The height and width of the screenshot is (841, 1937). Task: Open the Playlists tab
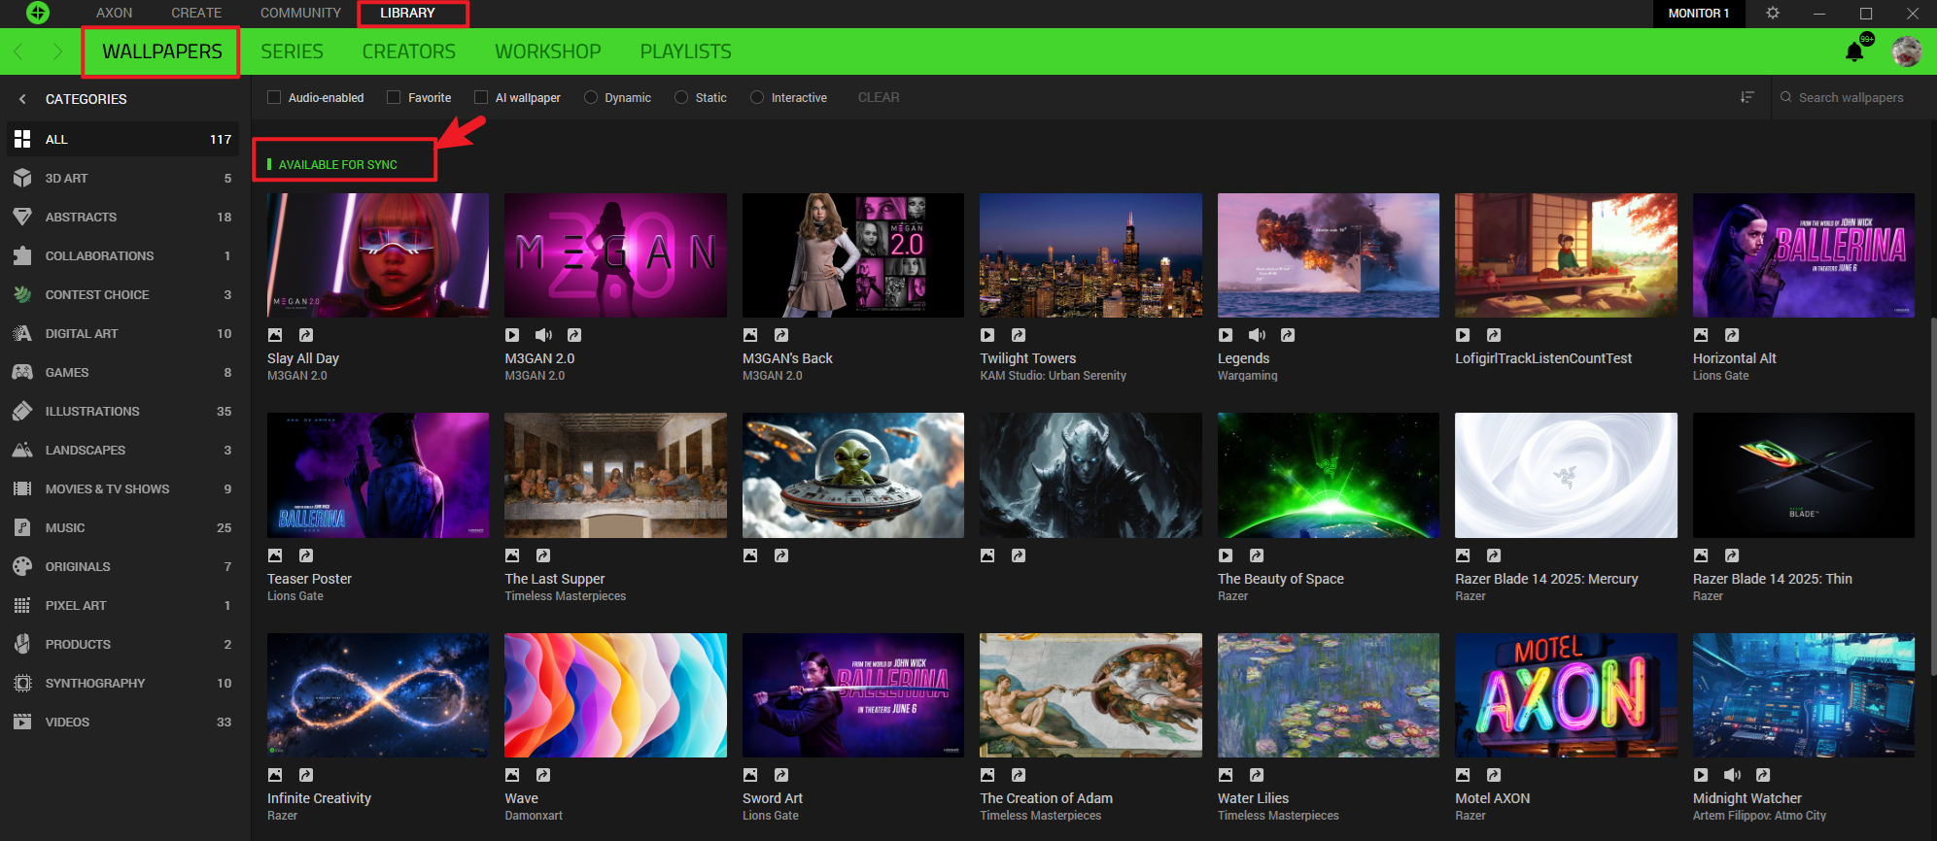click(x=685, y=51)
